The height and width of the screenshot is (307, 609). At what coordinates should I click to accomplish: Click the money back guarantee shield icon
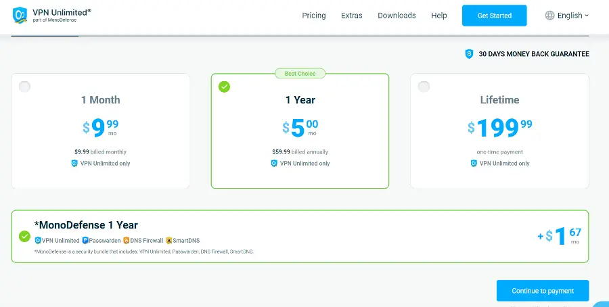point(469,54)
